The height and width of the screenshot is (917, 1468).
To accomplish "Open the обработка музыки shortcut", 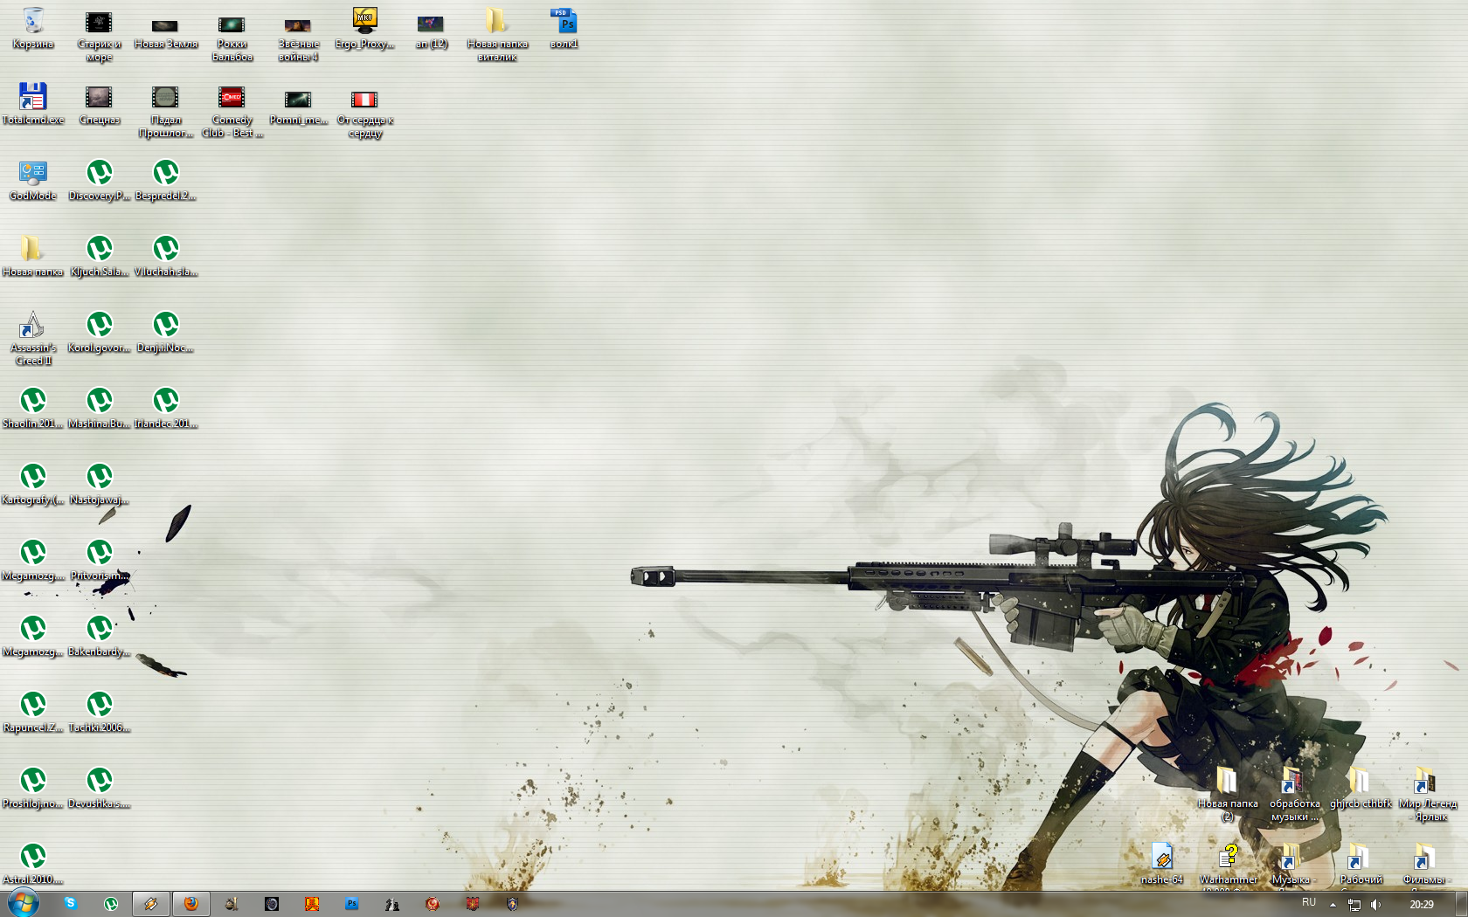I will pos(1294,793).
